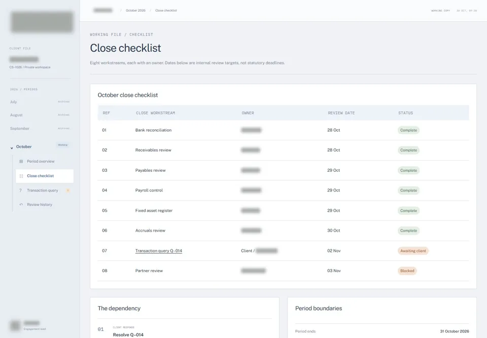Click the Resolve Q-014 dependency item
This screenshot has width=487, height=338.
[128, 335]
